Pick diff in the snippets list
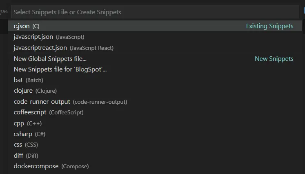Screen dimensions: 305x174 coord(18,156)
